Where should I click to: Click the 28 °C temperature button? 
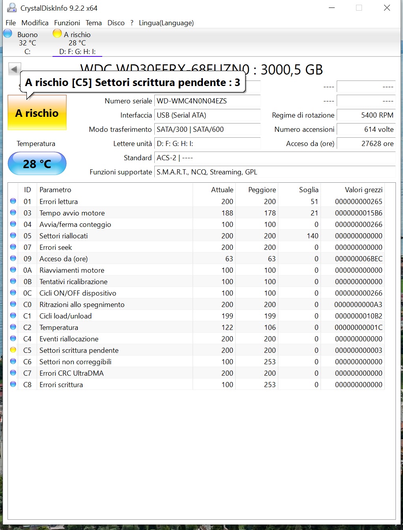(x=37, y=163)
